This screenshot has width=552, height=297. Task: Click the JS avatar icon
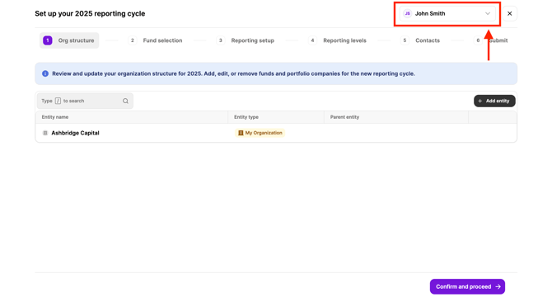(x=407, y=14)
